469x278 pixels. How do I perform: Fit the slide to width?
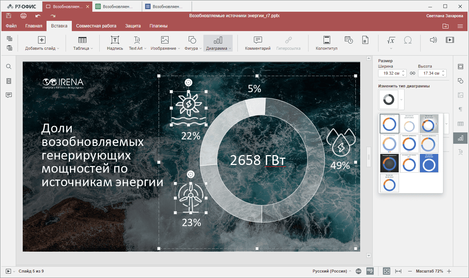(399, 271)
